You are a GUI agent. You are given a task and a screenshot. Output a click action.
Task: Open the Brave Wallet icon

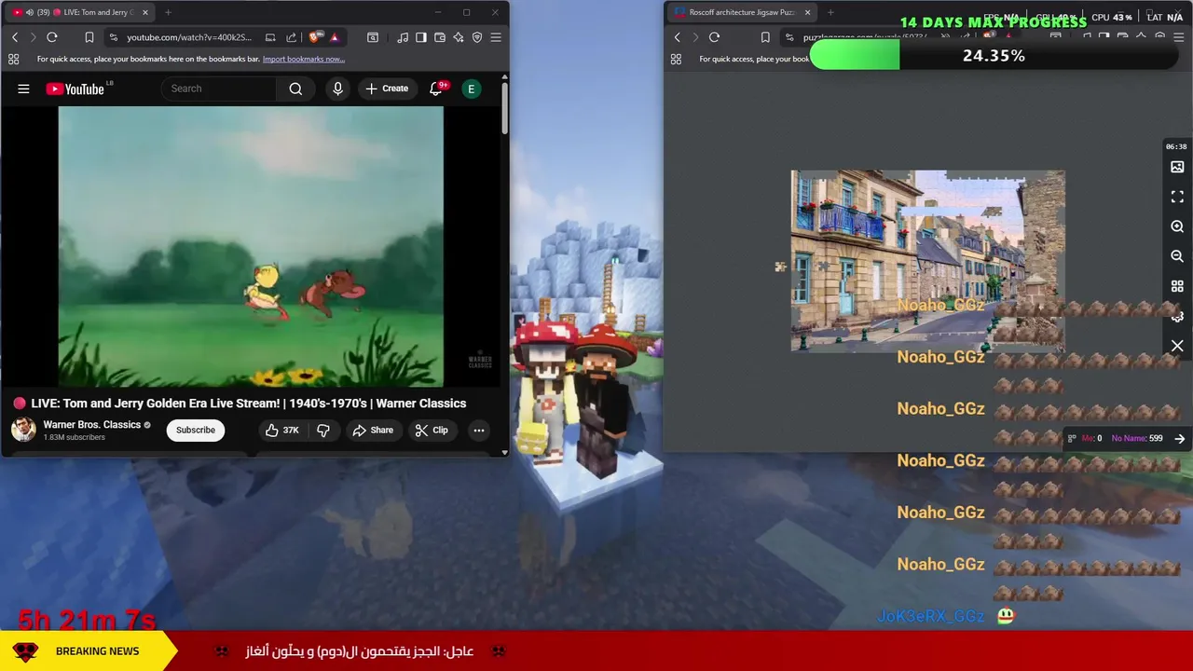(x=440, y=37)
